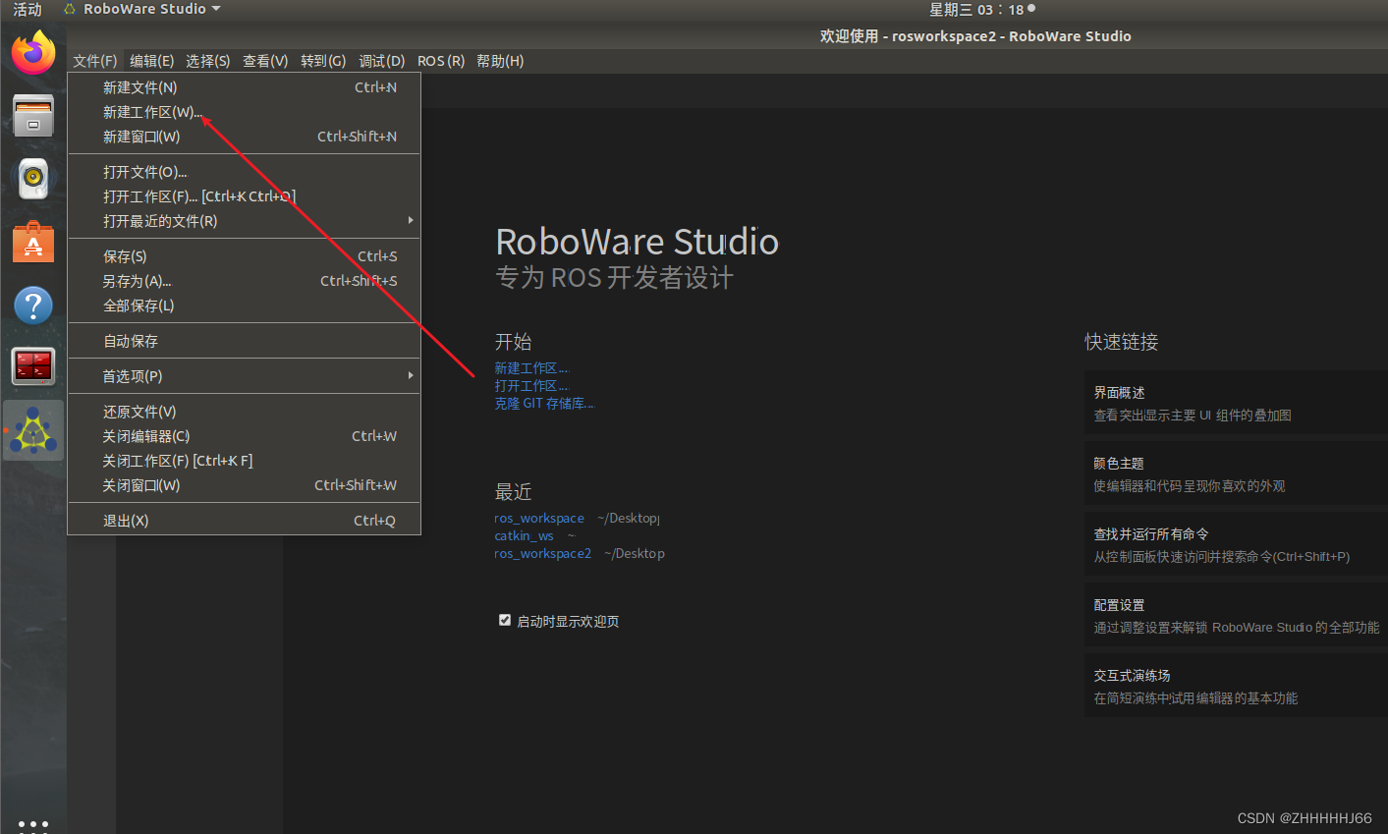Image resolution: width=1388 pixels, height=834 pixels.
Task: Choose 打开工作区(F)... menu entry
Action: click(244, 196)
